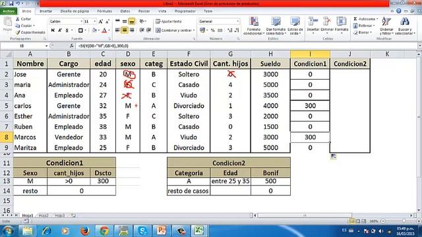Image resolution: width=422 pixels, height=237 pixels.
Task: Open the Calibri font name dropdown
Action: click(81, 21)
